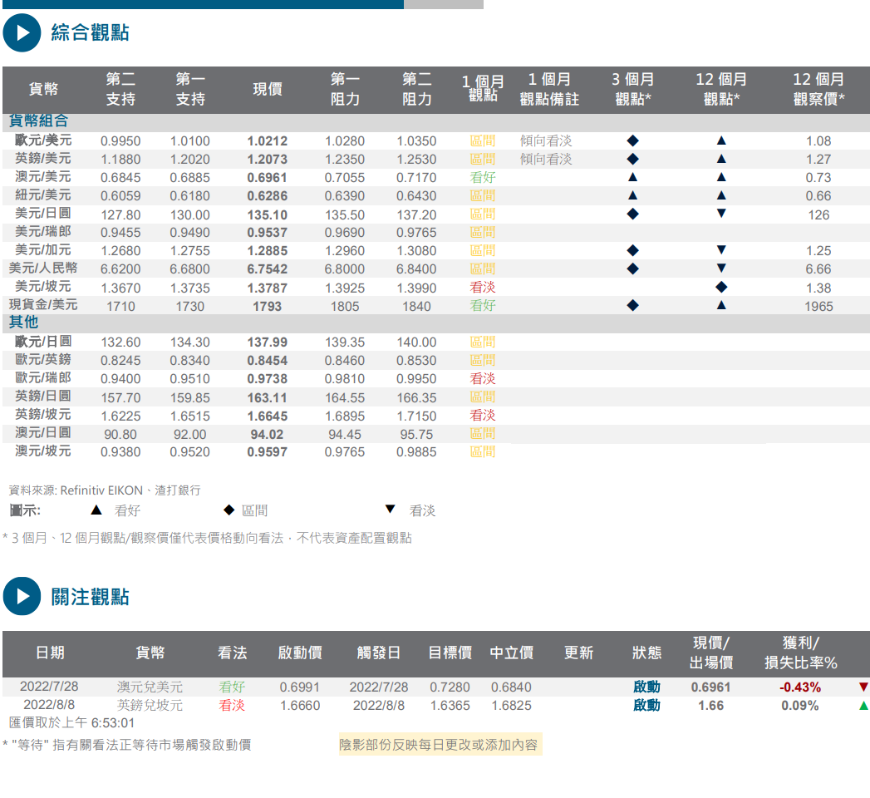Viewport: 870px width, 798px height.
Task: Click the 12 個月觀察價 column header
Action: pos(818,90)
